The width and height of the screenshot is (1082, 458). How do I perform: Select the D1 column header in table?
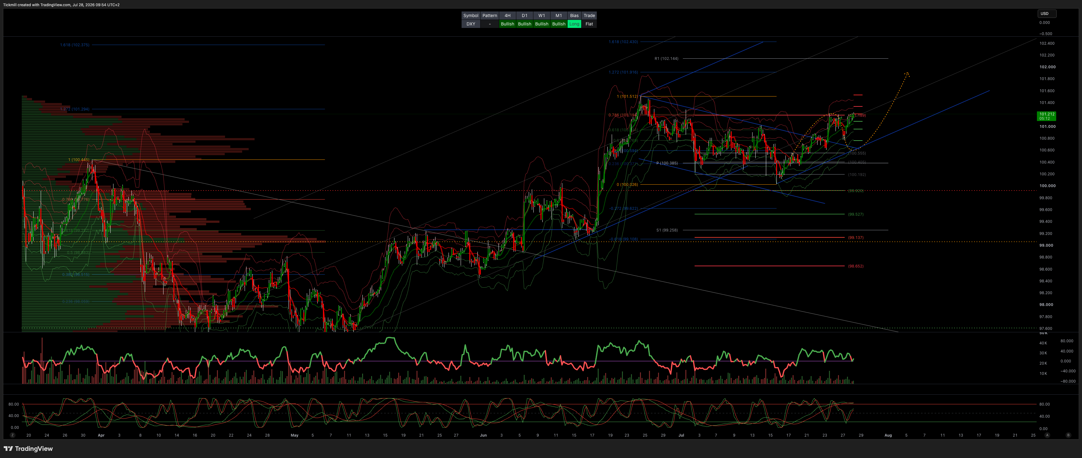click(525, 16)
